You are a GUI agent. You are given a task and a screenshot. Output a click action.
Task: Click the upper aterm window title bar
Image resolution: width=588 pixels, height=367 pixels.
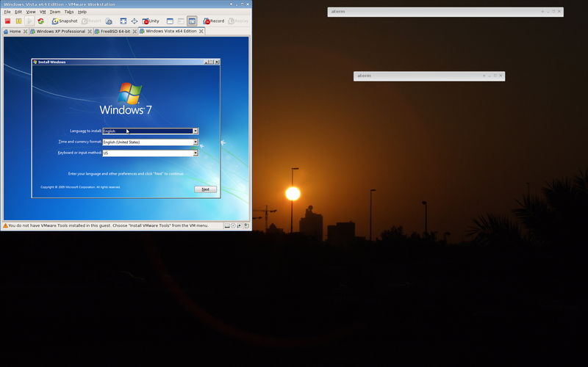tap(445, 12)
